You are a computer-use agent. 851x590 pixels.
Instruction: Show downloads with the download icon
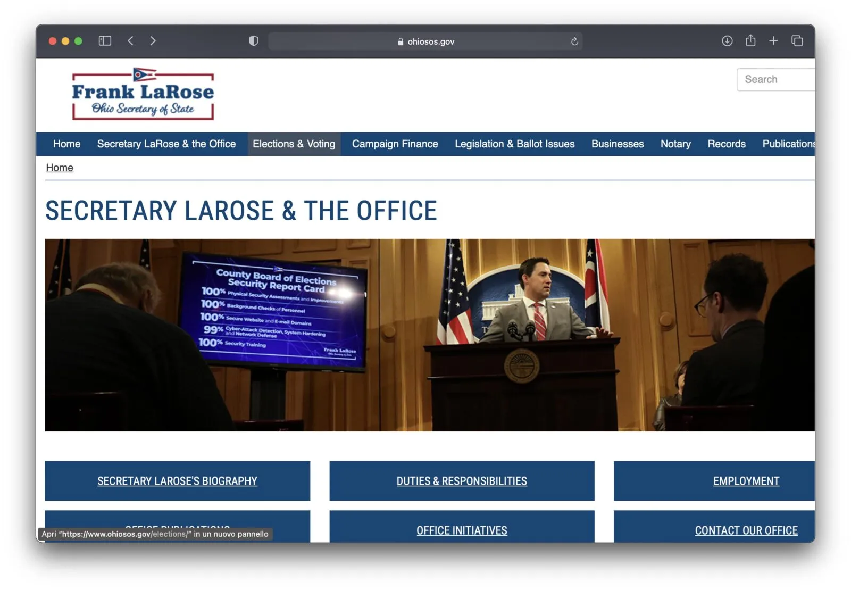727,41
